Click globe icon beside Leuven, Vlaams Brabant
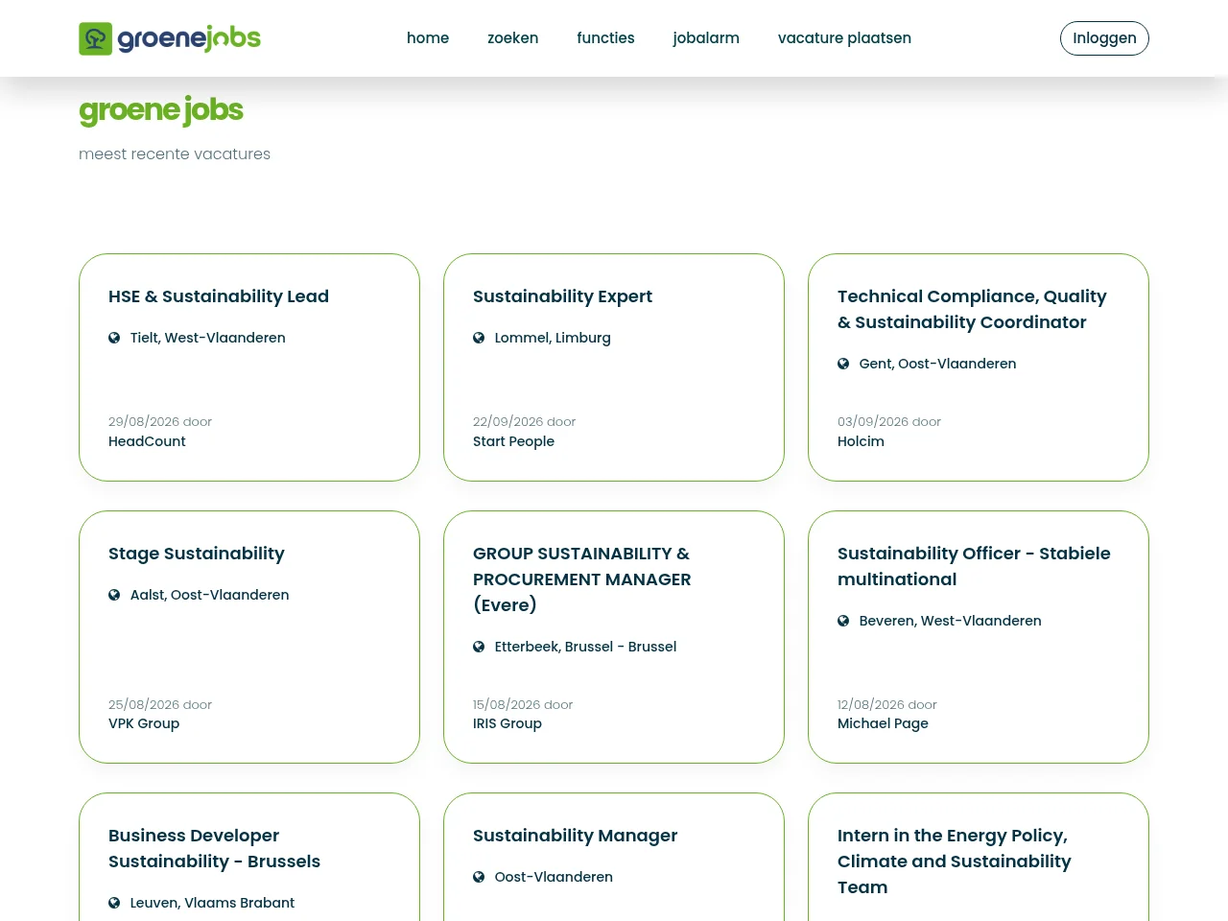This screenshot has width=1228, height=921. [x=114, y=903]
